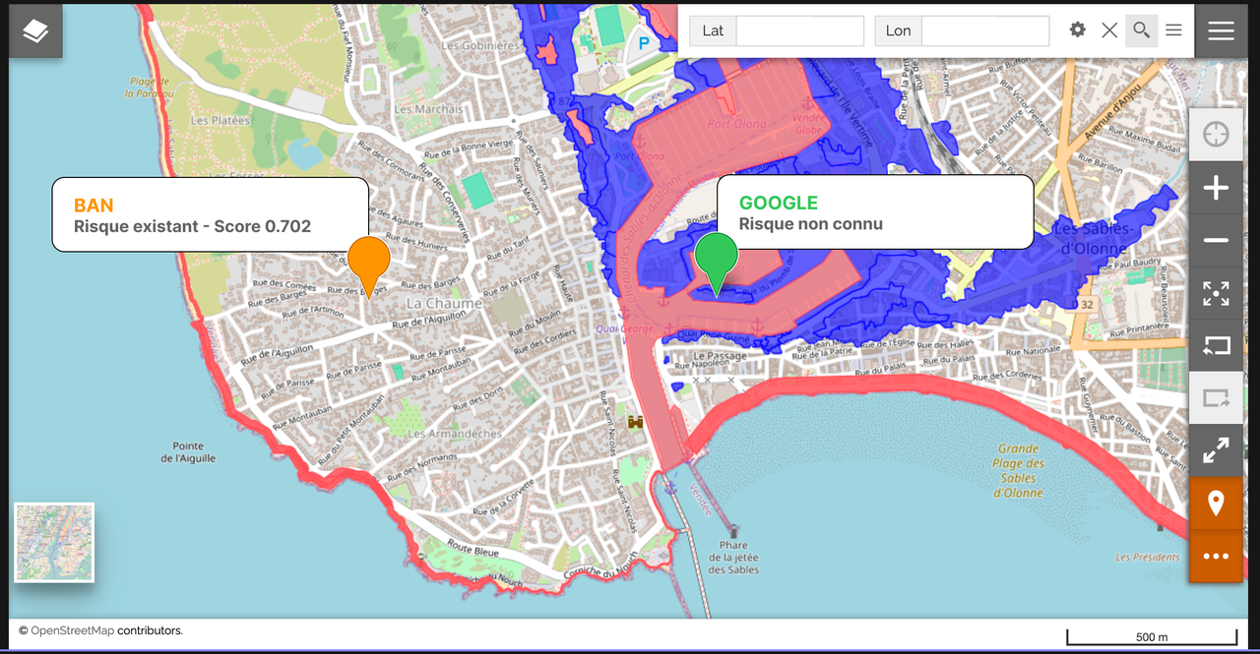Toggle fullscreen with the diagonal arrows control
Viewport: 1260px width, 654px height.
tap(1216, 450)
